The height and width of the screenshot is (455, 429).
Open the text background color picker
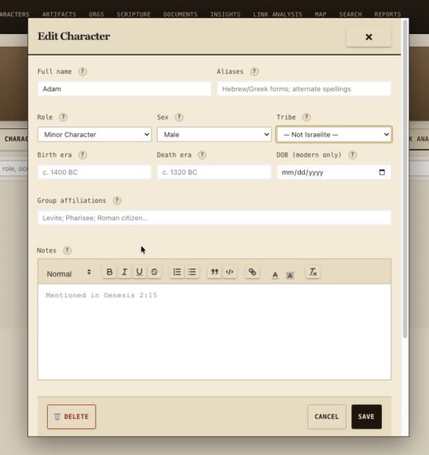tap(290, 275)
